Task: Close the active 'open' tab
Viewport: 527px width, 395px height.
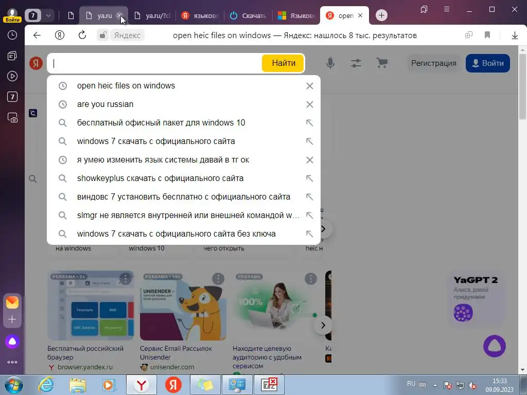Action: 360,15
